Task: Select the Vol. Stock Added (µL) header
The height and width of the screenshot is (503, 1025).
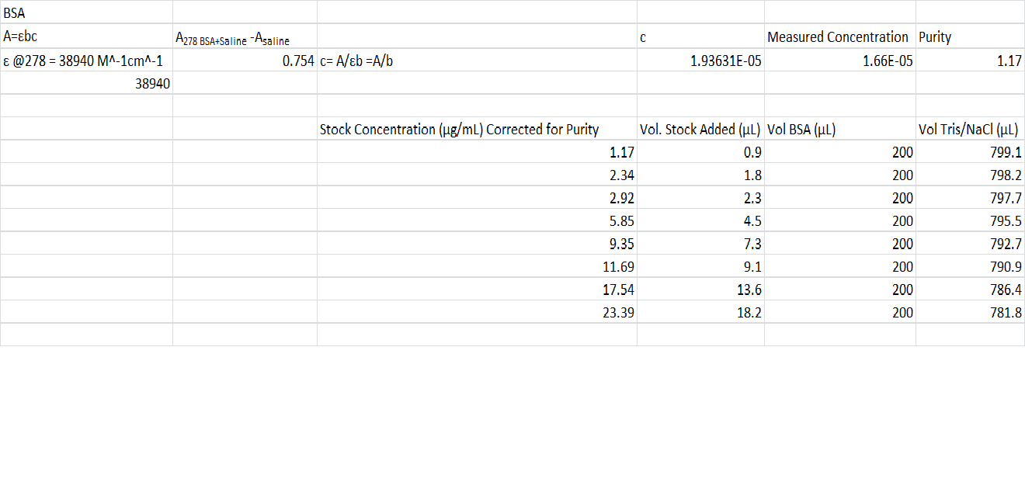Action: pyautogui.click(x=700, y=129)
